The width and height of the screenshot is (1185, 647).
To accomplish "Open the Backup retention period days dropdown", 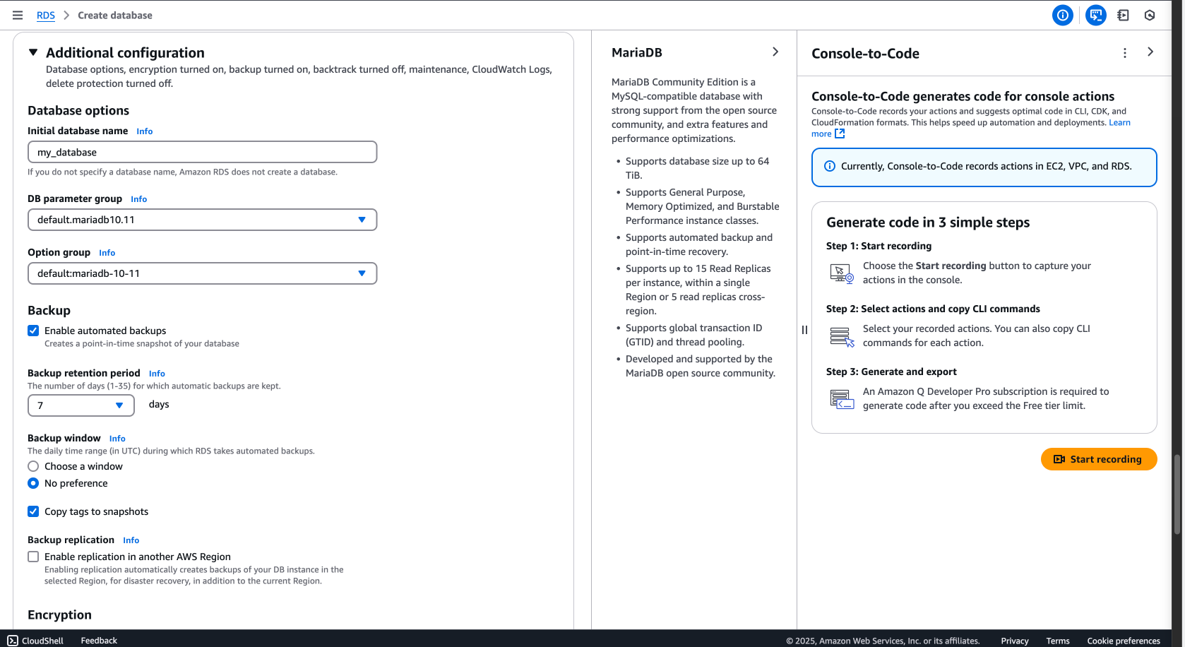I will (81, 405).
